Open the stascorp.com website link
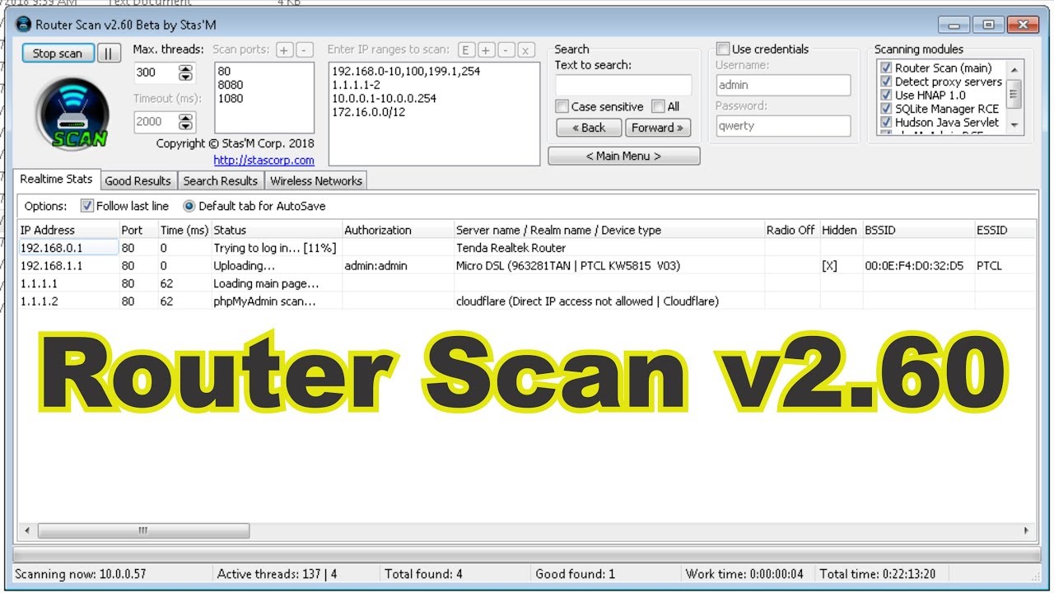This screenshot has height=593, width=1054. [x=263, y=160]
